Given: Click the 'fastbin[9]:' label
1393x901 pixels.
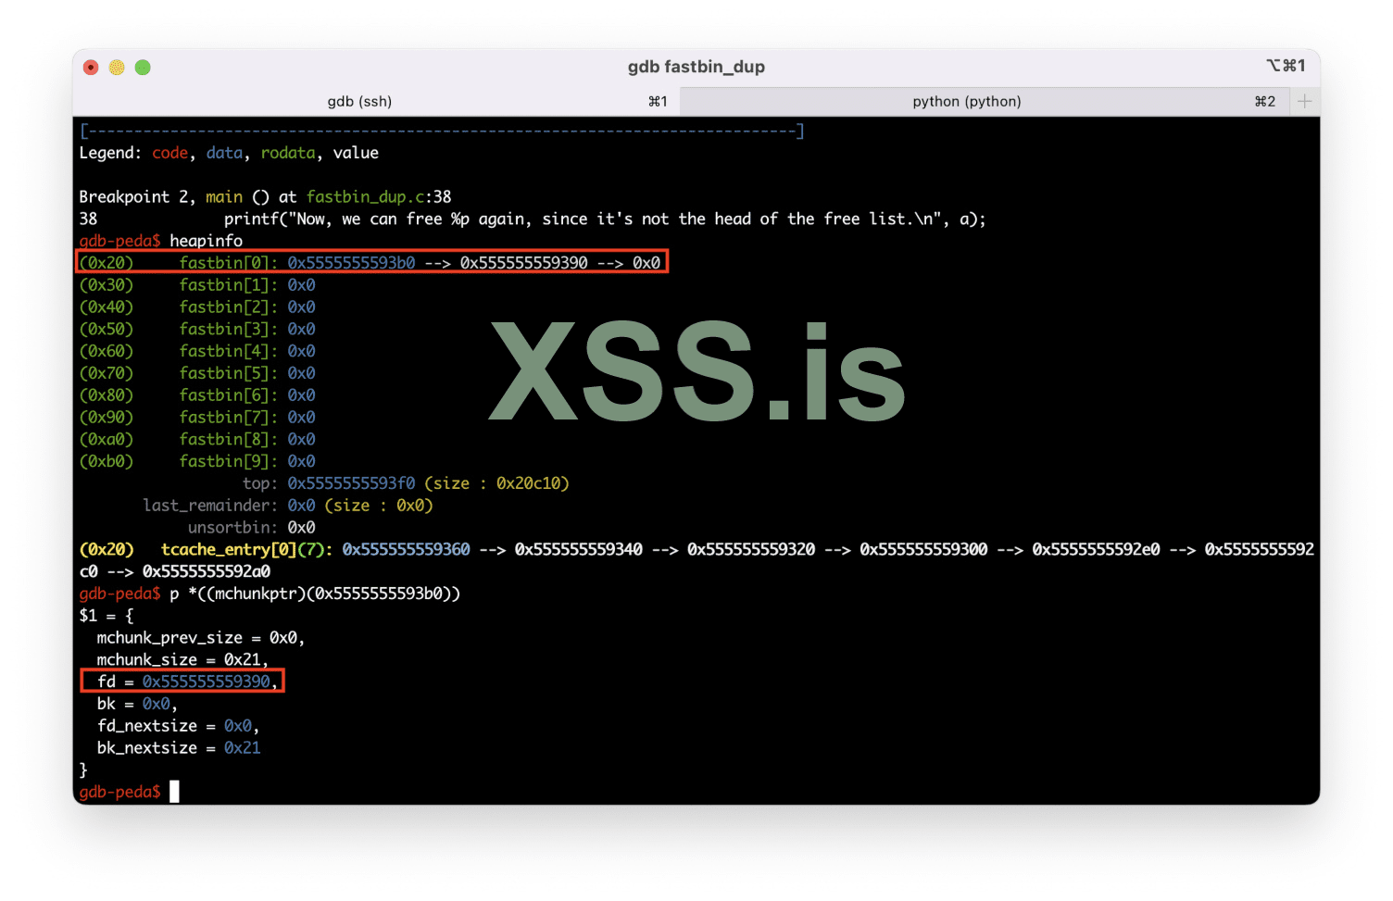Looking at the screenshot, I should [229, 461].
